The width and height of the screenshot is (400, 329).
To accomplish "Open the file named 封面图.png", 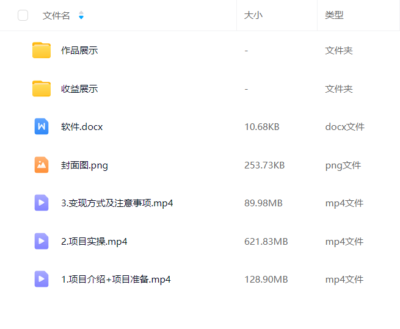I will click(x=84, y=165).
